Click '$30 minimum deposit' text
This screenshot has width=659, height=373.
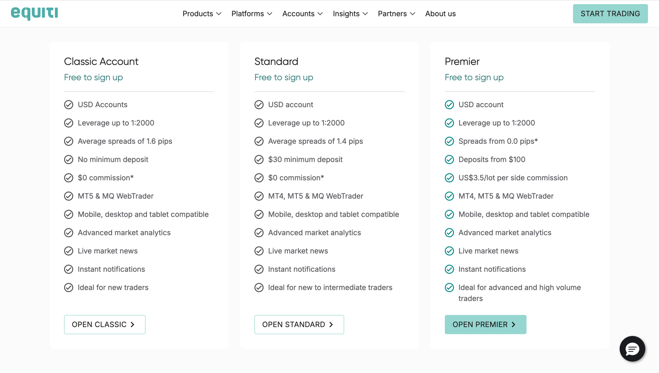click(305, 159)
